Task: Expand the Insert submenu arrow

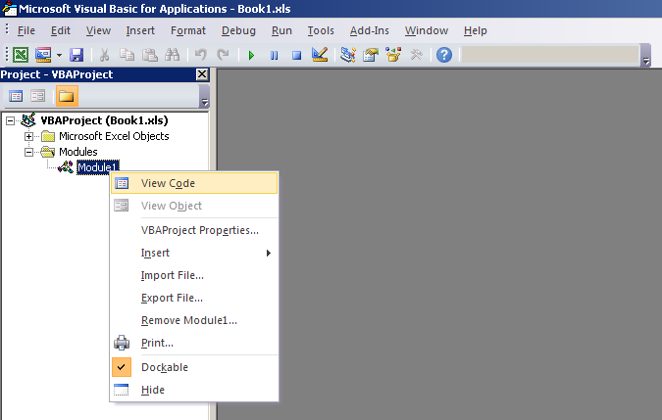Action: click(x=268, y=254)
